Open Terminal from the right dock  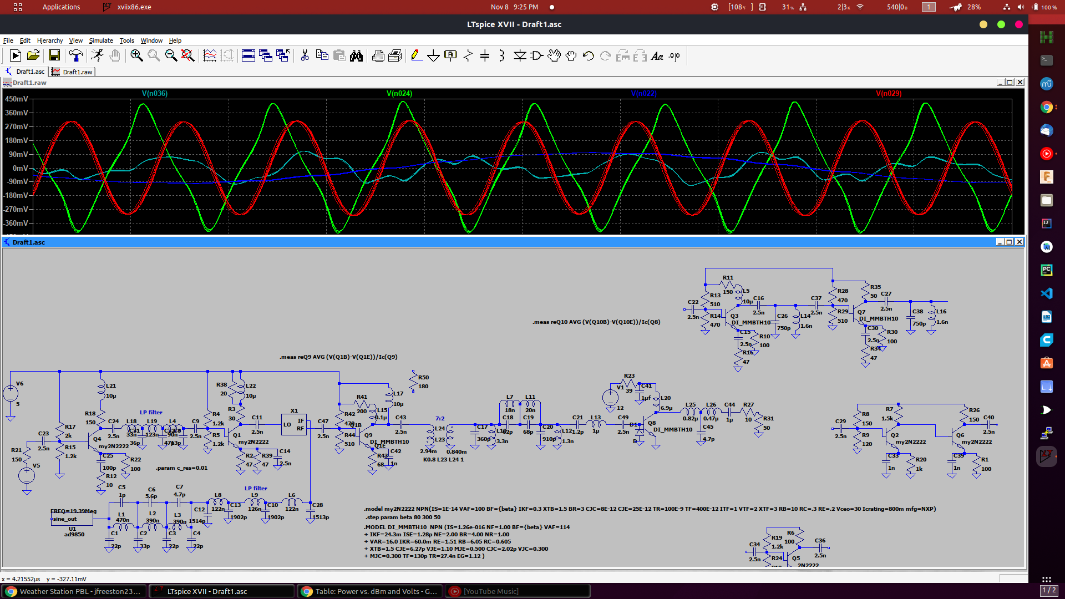(1046, 60)
